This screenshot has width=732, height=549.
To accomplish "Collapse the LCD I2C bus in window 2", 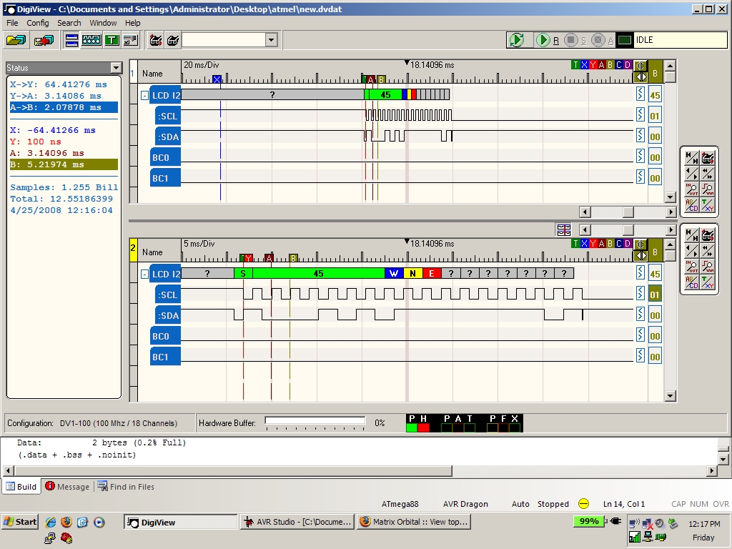I will pyautogui.click(x=144, y=274).
